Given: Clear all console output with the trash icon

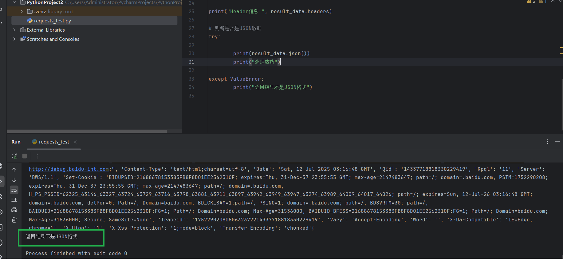Looking at the screenshot, I should (14, 220).
